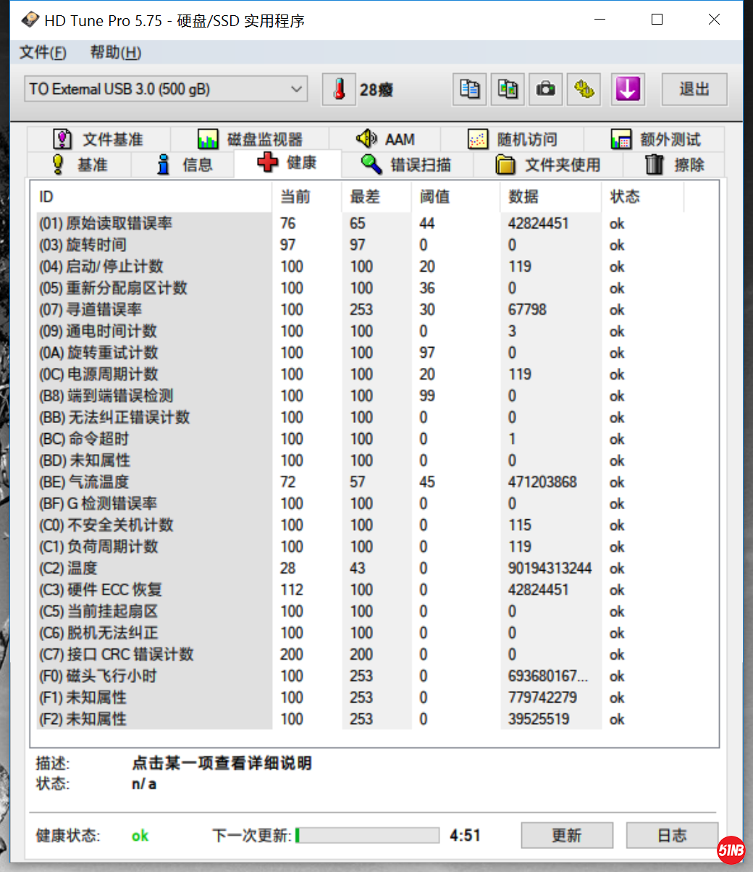The image size is (753, 872).
Task: Click the 数据 column header
Action: [551, 196]
